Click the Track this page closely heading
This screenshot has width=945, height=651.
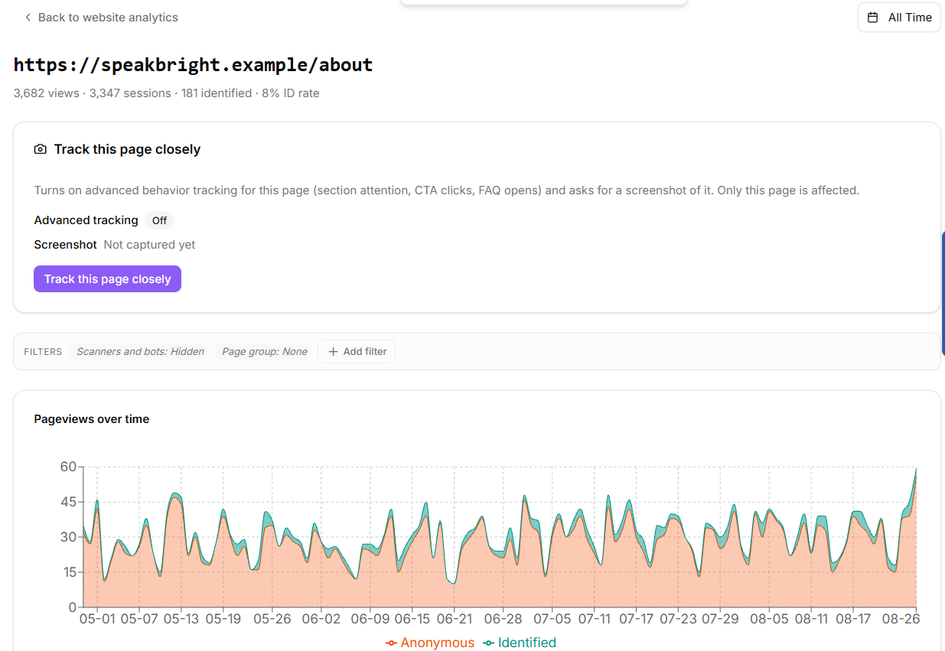tap(127, 149)
